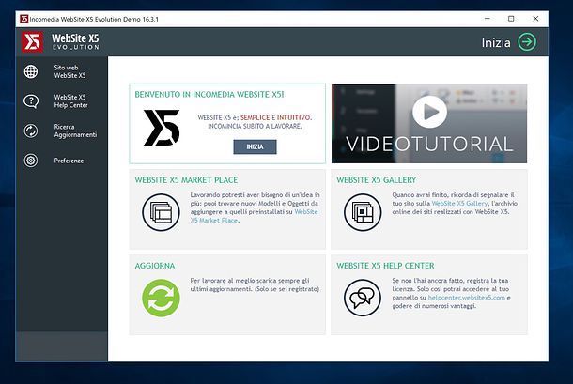Play the Videotutorial video
This screenshot has width=573, height=384.
click(x=430, y=112)
